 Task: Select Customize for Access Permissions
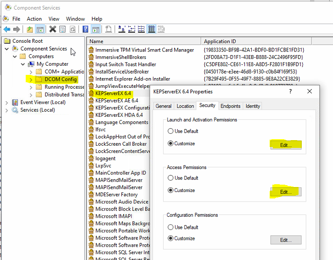click(x=170, y=190)
